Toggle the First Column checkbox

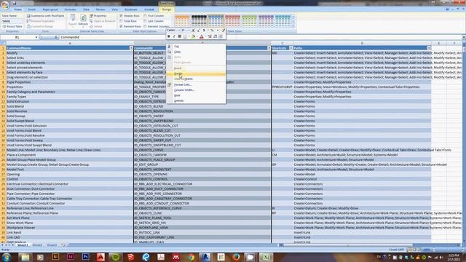(145, 16)
